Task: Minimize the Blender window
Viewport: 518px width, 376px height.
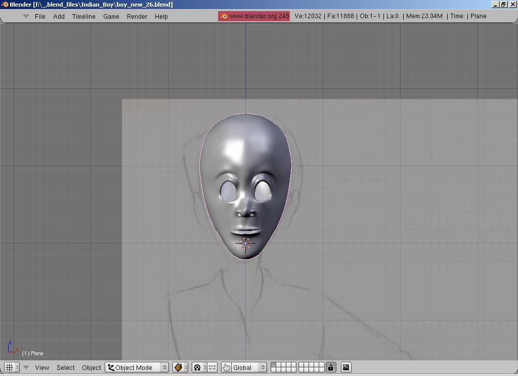Action: tap(495, 4)
